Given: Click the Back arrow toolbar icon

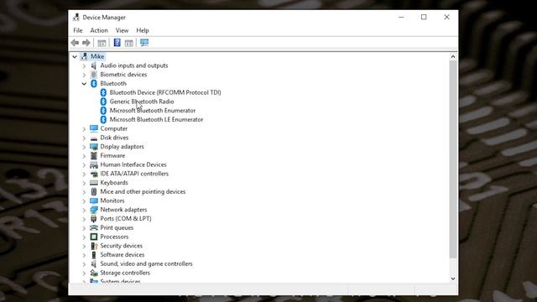Looking at the screenshot, I should 75,43.
